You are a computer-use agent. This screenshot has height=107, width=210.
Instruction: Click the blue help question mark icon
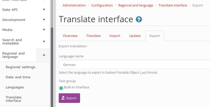tap(139, 19)
